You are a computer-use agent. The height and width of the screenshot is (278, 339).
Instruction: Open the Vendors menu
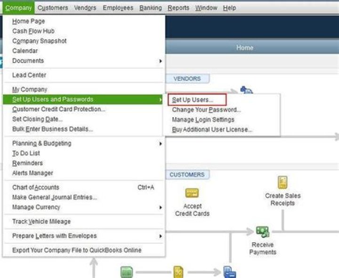tap(85, 8)
